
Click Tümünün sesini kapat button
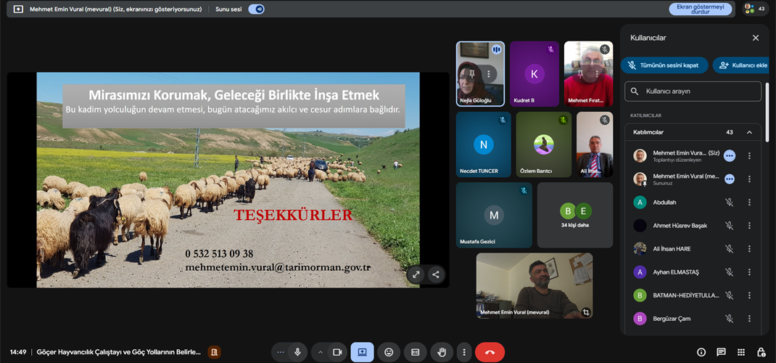tap(664, 65)
